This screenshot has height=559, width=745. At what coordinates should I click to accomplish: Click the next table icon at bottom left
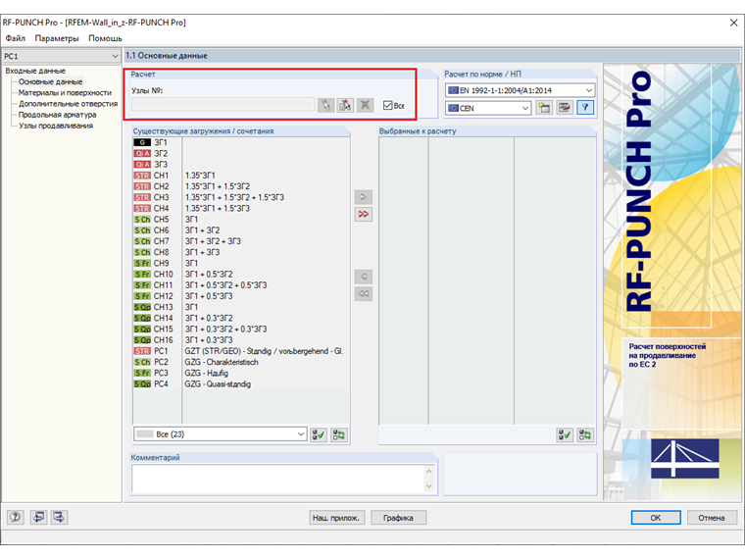click(60, 517)
